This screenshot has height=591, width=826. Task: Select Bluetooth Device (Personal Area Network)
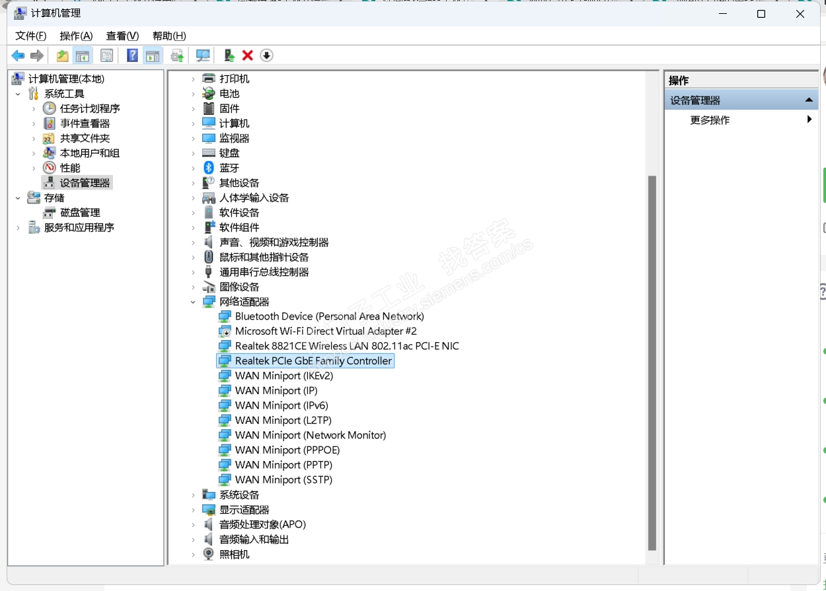tap(329, 316)
